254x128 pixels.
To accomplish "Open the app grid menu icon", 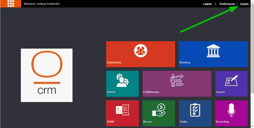I will click(x=11, y=4).
